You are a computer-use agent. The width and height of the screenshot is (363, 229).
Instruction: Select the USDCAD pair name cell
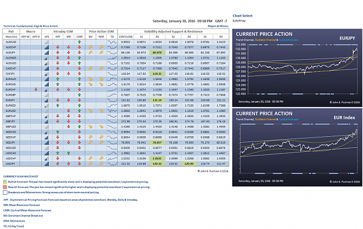10,153
